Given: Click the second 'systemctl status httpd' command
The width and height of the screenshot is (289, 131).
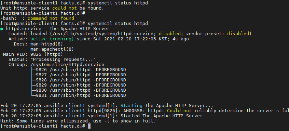Looking at the screenshot, I should tap(118, 24).
